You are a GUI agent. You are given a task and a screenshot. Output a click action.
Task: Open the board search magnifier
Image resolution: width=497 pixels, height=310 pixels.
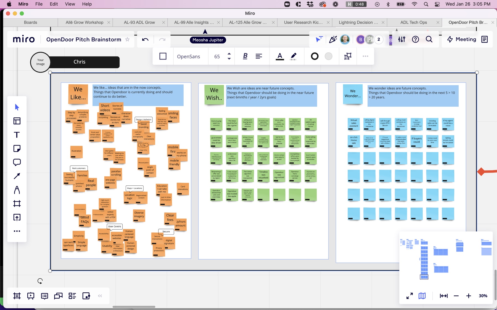[x=429, y=39]
